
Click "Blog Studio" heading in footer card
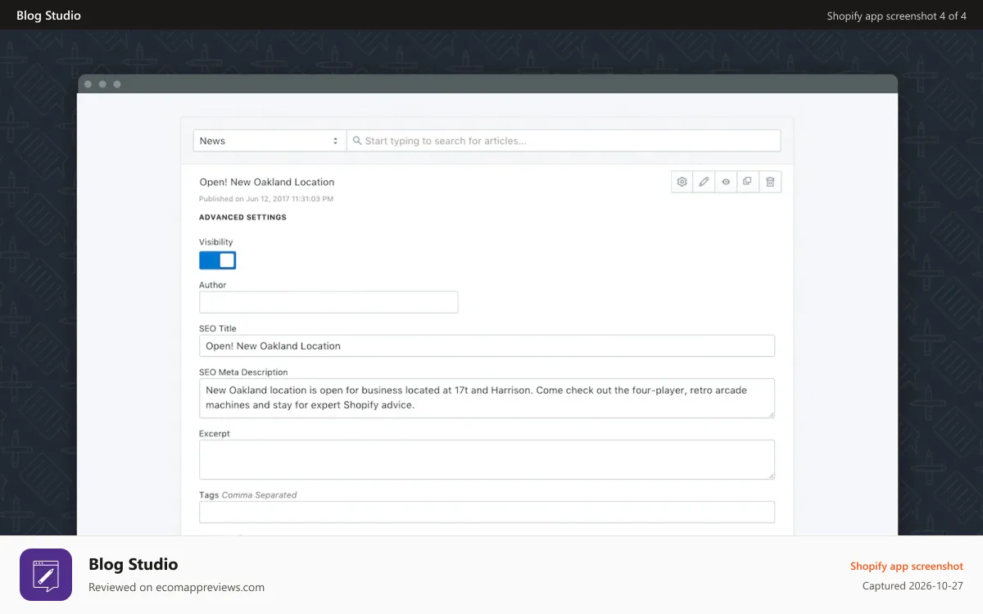point(133,564)
